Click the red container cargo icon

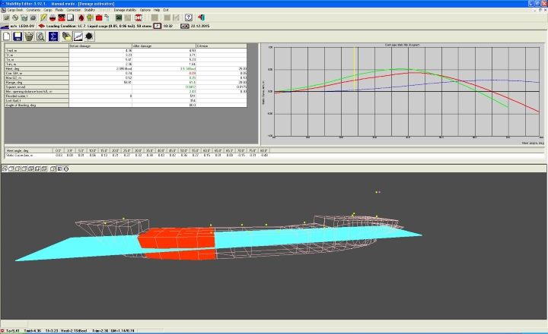(99, 17)
